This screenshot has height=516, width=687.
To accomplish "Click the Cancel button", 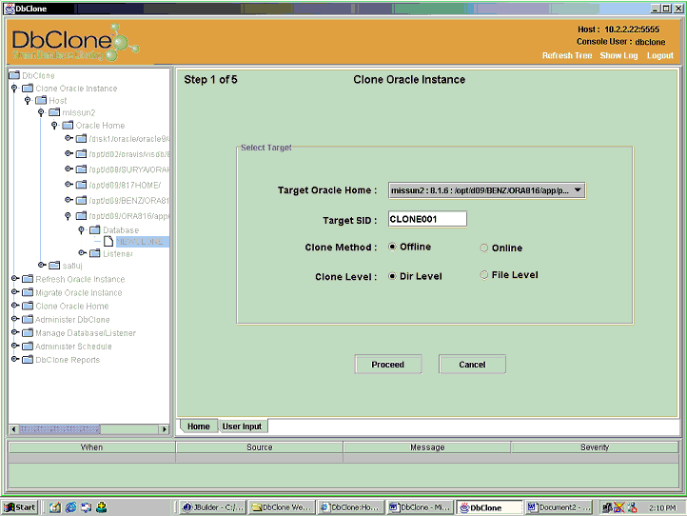I will point(472,365).
